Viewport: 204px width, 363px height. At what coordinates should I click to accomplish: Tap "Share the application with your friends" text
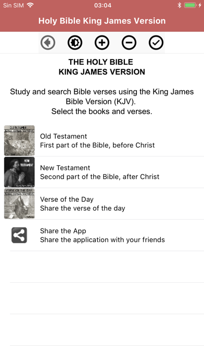(x=103, y=239)
